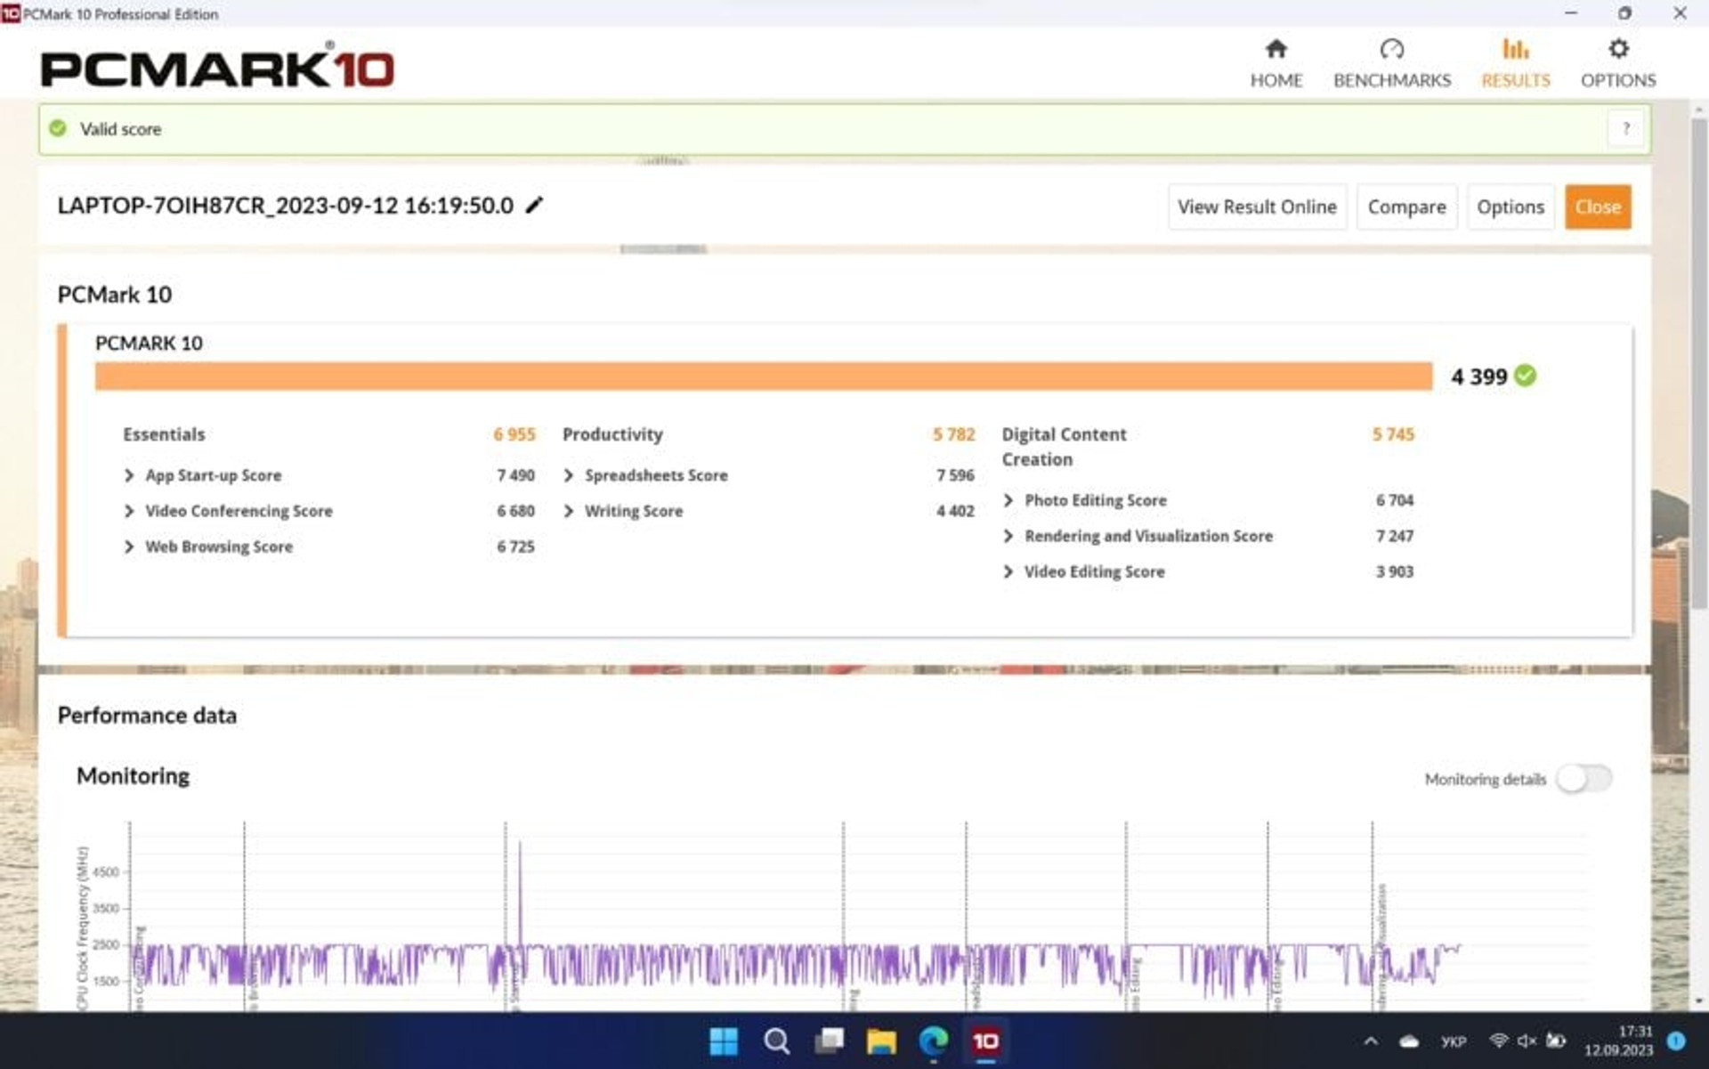Click View Result Online button
The height and width of the screenshot is (1069, 1709).
(x=1257, y=207)
